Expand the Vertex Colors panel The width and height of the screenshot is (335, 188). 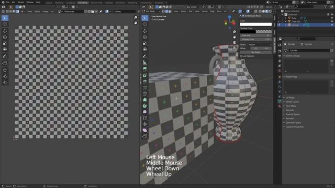292,102
